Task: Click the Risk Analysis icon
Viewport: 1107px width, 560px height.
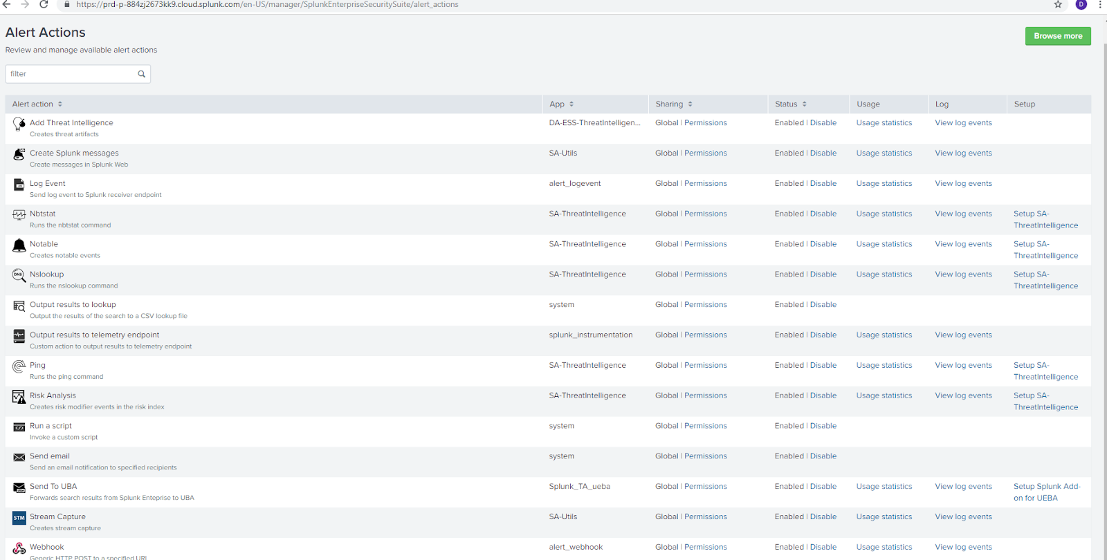Action: 19,397
